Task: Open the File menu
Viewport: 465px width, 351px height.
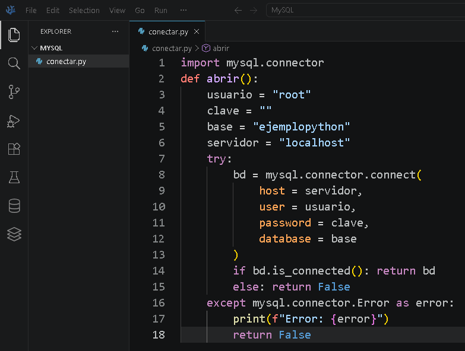Action: pyautogui.click(x=31, y=10)
